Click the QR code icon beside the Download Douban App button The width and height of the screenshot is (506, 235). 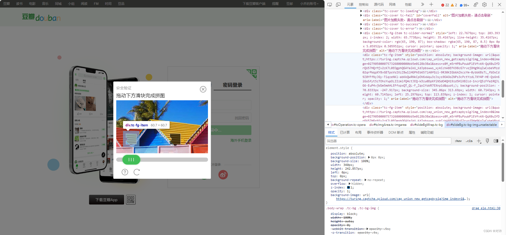click(x=131, y=200)
